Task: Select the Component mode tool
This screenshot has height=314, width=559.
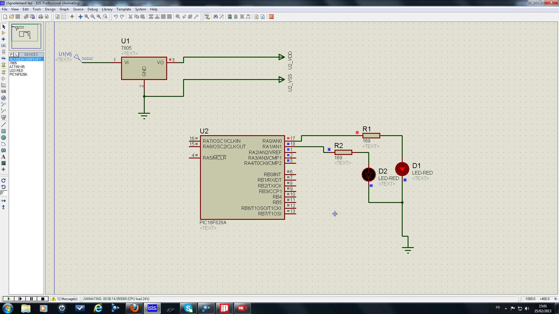Action: (x=3, y=33)
